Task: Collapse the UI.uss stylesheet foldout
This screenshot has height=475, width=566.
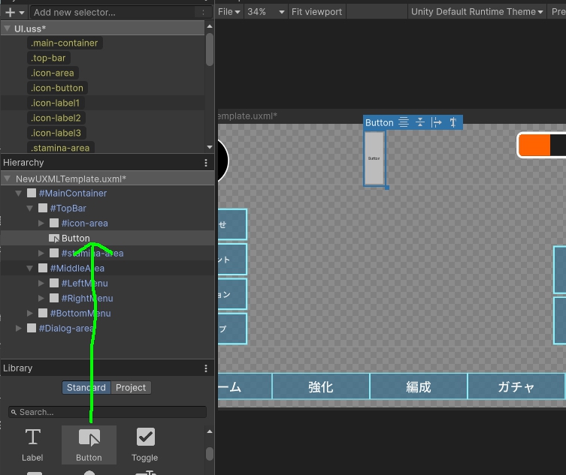Action: 8,28
